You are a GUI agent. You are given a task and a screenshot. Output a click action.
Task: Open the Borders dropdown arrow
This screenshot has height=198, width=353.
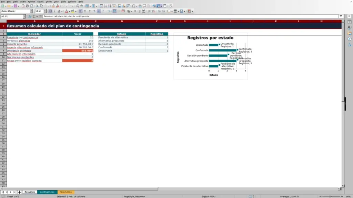point(172,11)
